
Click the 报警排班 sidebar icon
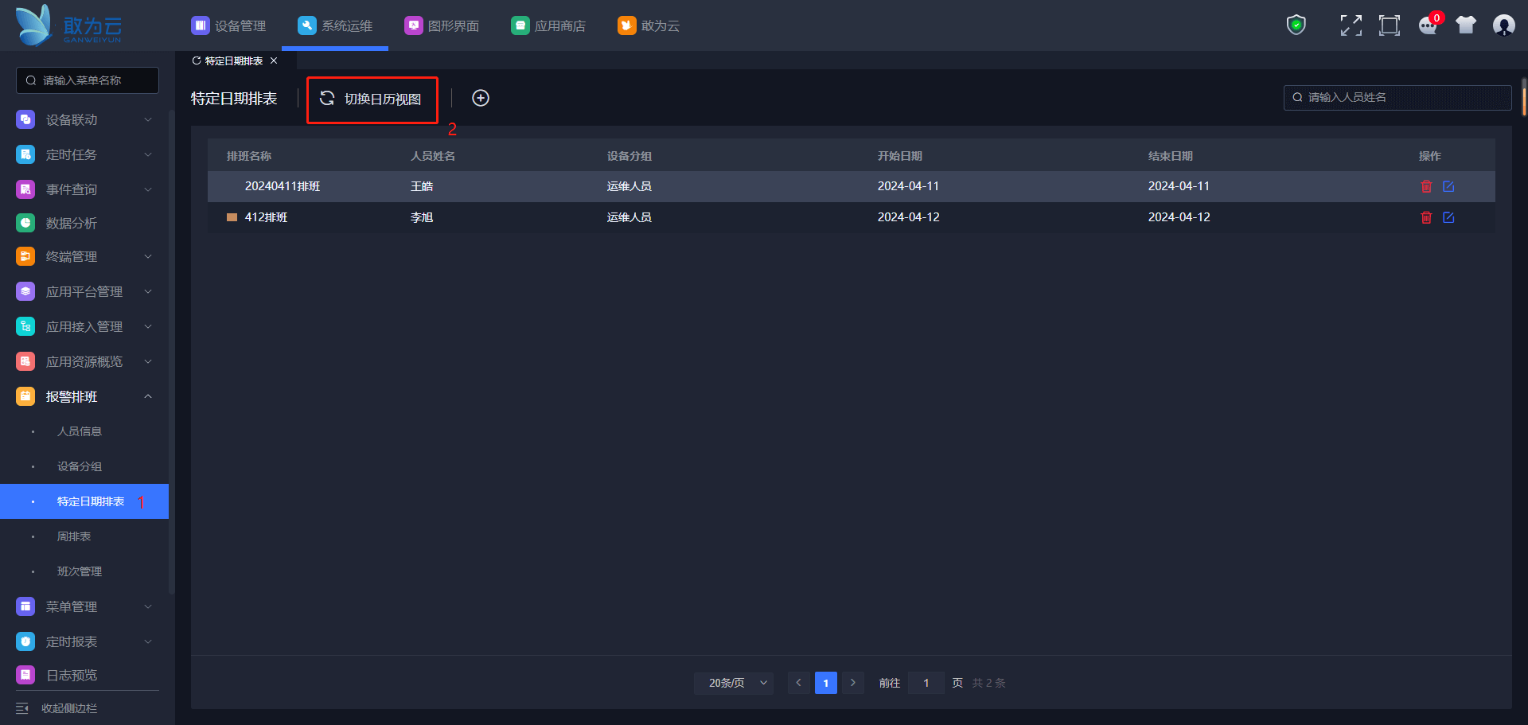[x=25, y=396]
